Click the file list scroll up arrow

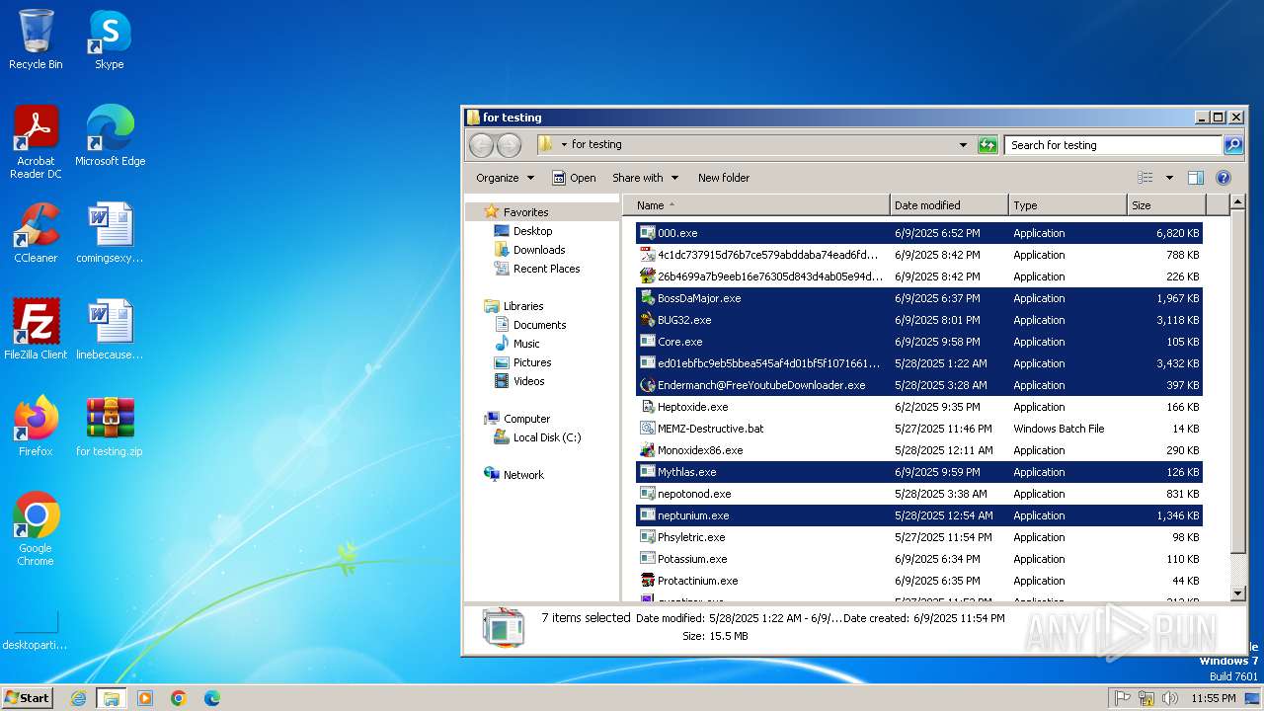(x=1238, y=203)
